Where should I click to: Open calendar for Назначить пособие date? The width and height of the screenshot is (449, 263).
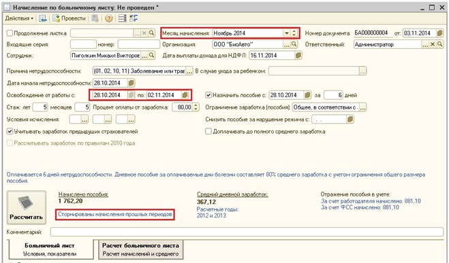(x=307, y=95)
